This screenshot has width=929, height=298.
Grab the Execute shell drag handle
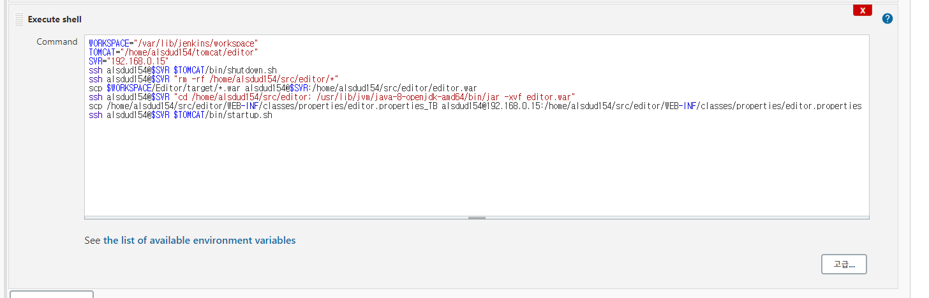19,20
